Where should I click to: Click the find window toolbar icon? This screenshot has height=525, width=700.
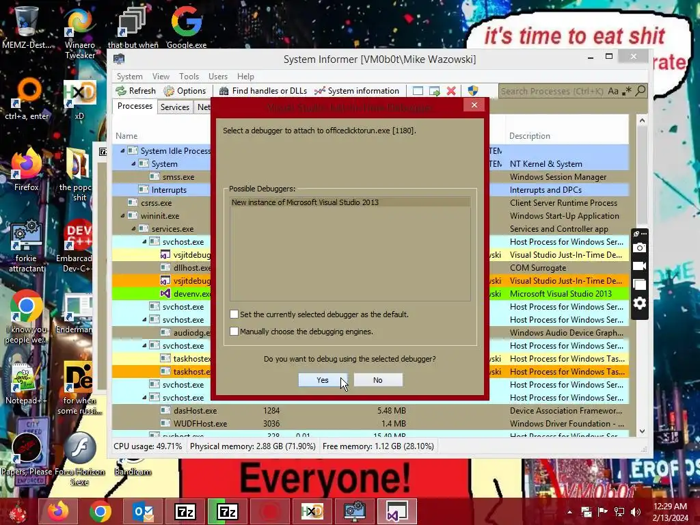[x=418, y=91]
